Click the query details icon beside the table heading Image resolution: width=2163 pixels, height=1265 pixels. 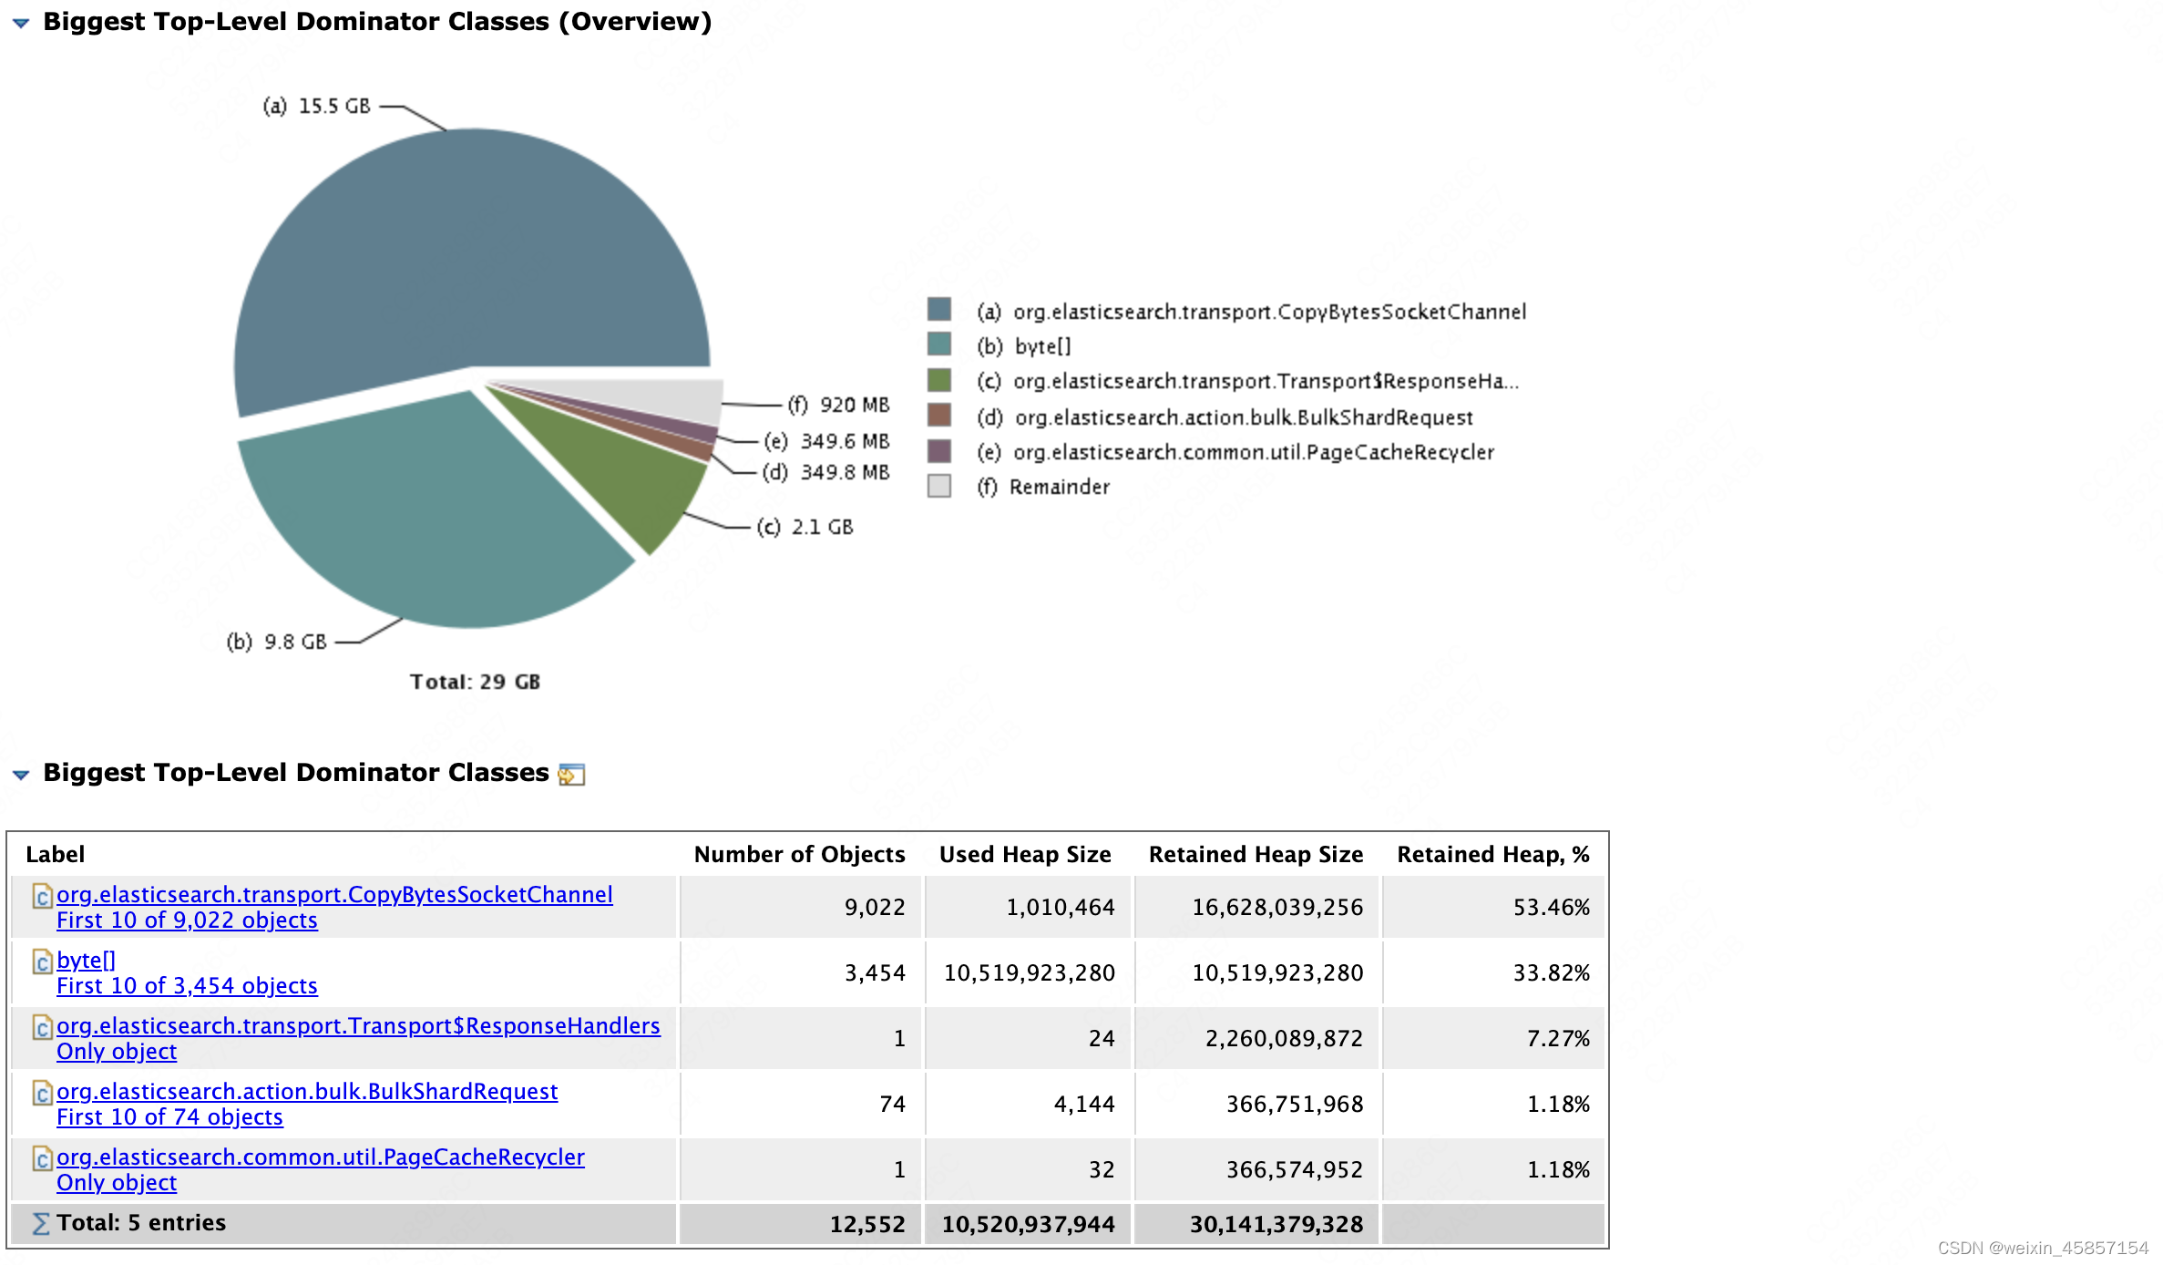tap(571, 774)
